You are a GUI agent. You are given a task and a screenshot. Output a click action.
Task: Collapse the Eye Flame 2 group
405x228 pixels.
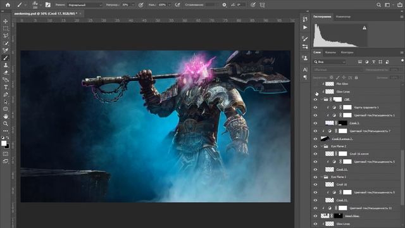point(321,146)
